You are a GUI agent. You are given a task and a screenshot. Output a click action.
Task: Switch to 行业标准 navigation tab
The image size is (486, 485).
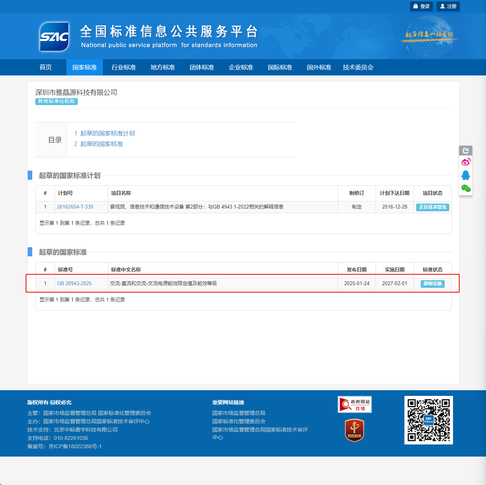124,67
